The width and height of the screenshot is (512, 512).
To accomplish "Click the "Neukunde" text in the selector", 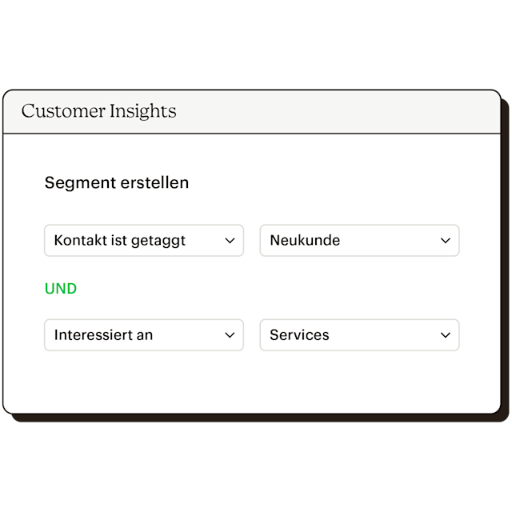I will point(305,240).
